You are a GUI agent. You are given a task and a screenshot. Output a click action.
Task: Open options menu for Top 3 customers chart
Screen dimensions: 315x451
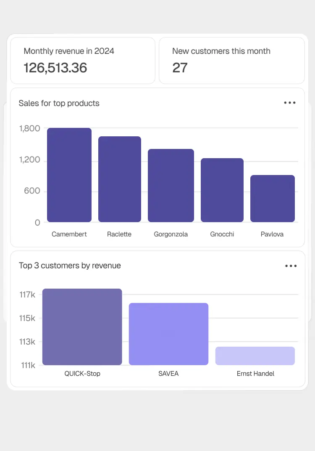click(x=291, y=266)
